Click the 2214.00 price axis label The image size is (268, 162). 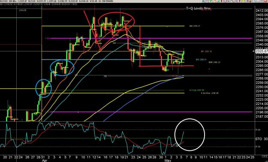262,104
